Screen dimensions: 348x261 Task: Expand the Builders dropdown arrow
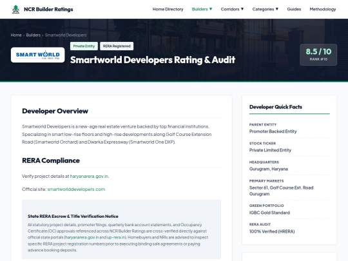[211, 9]
